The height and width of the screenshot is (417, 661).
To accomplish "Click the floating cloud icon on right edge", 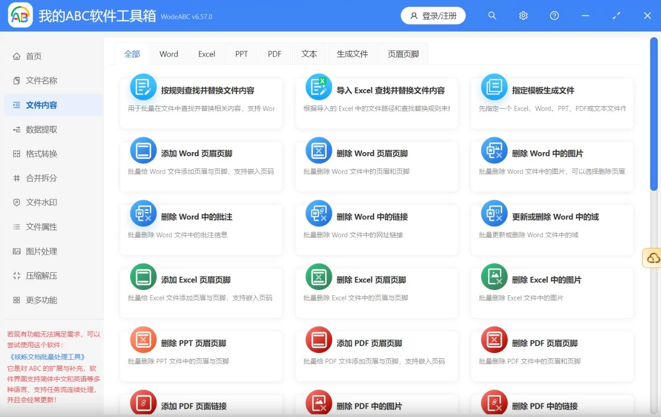I will point(653,258).
